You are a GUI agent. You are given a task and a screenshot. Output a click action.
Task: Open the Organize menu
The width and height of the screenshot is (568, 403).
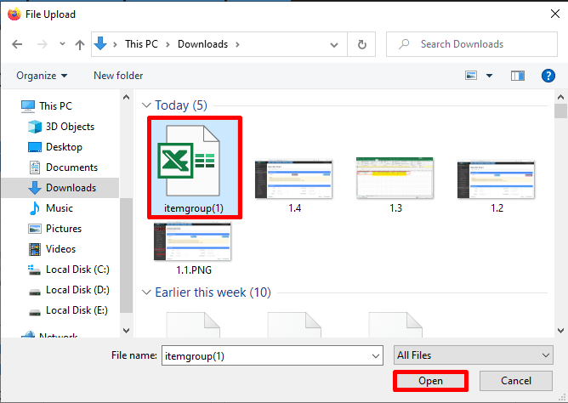(x=42, y=76)
